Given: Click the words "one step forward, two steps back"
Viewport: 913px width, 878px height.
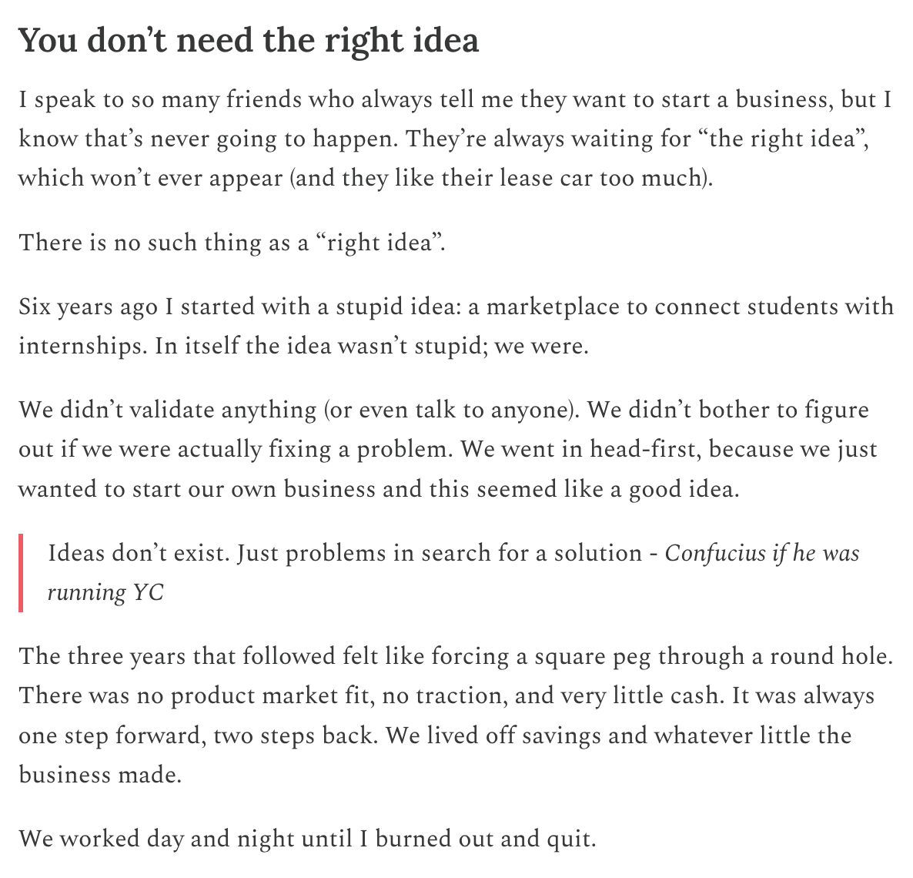Looking at the screenshot, I should [x=198, y=736].
